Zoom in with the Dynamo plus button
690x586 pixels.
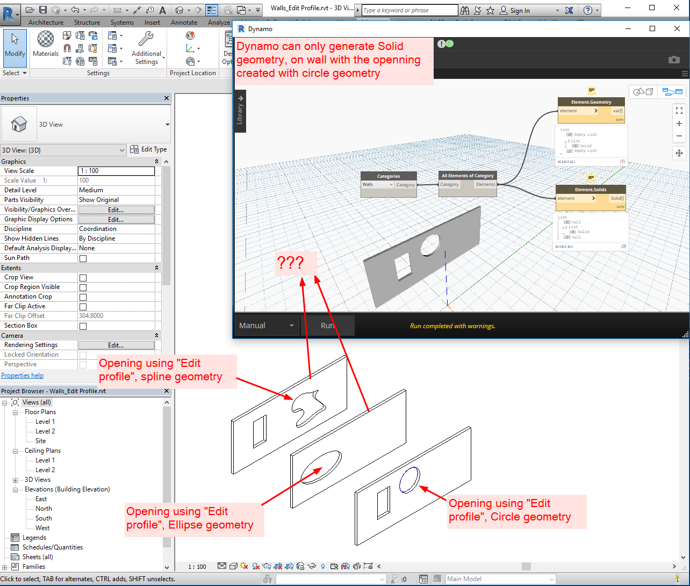679,124
